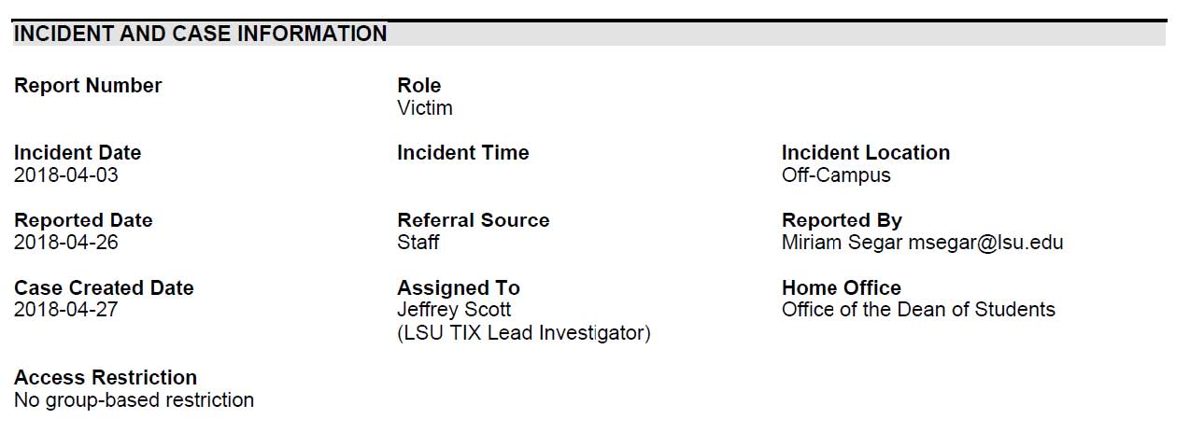Select Office of the Dean of Students
1190x433 pixels.
(x=918, y=310)
